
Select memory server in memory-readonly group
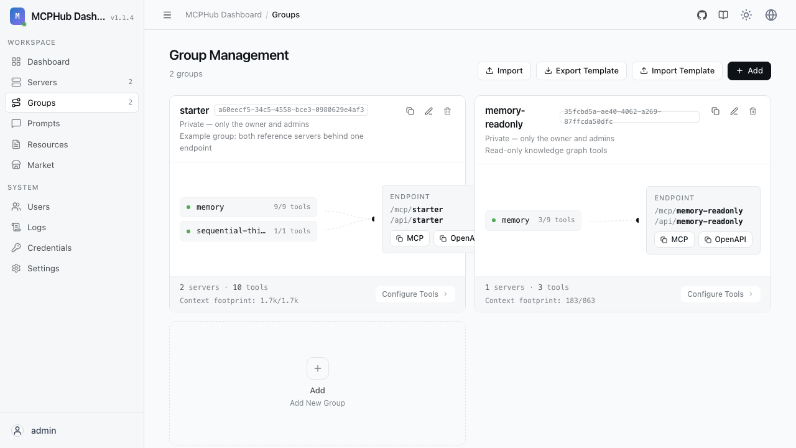pos(533,220)
